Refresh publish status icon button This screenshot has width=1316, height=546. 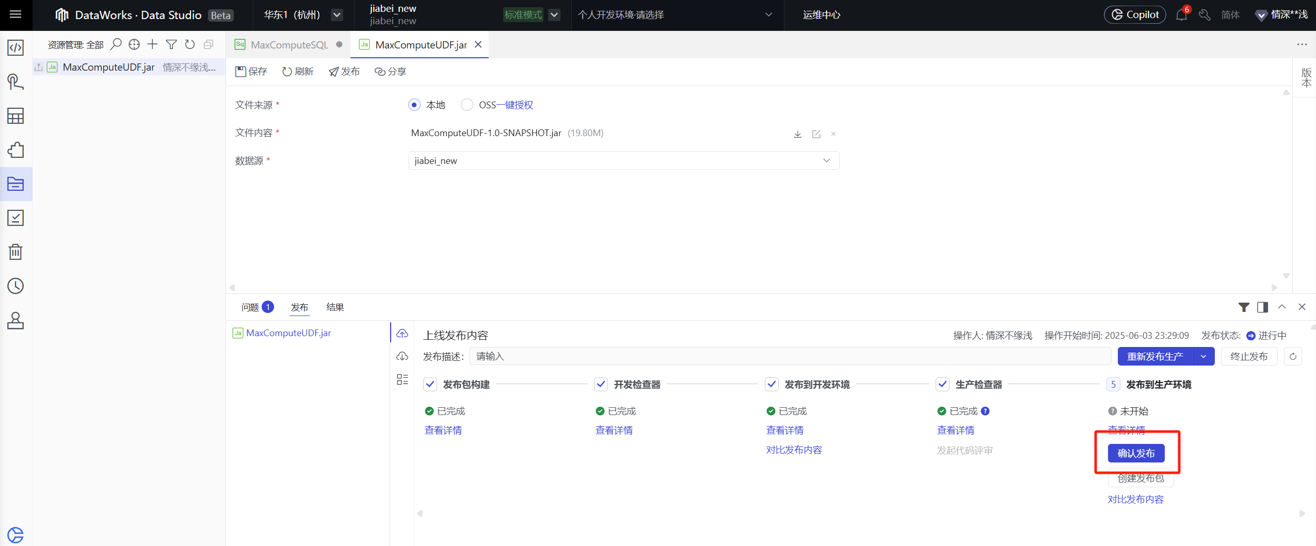1293,356
